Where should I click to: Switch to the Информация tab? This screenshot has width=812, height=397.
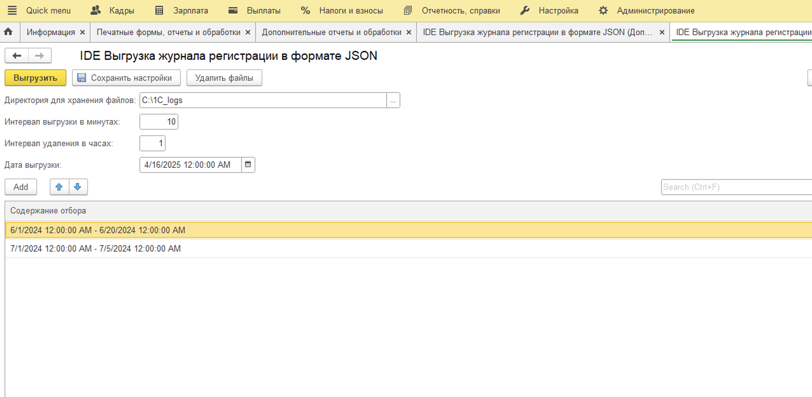click(x=50, y=32)
